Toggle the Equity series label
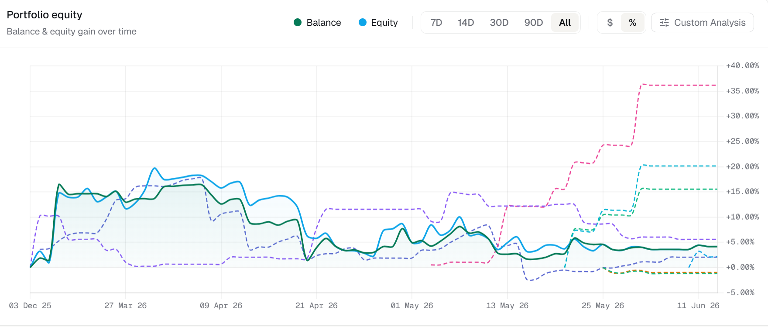Viewport: 768px width, 327px height. point(384,23)
